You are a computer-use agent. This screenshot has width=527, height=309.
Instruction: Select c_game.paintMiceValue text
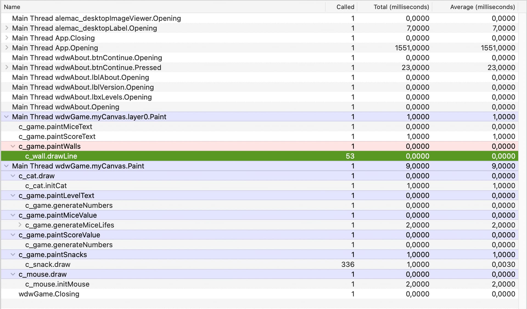[x=58, y=215]
